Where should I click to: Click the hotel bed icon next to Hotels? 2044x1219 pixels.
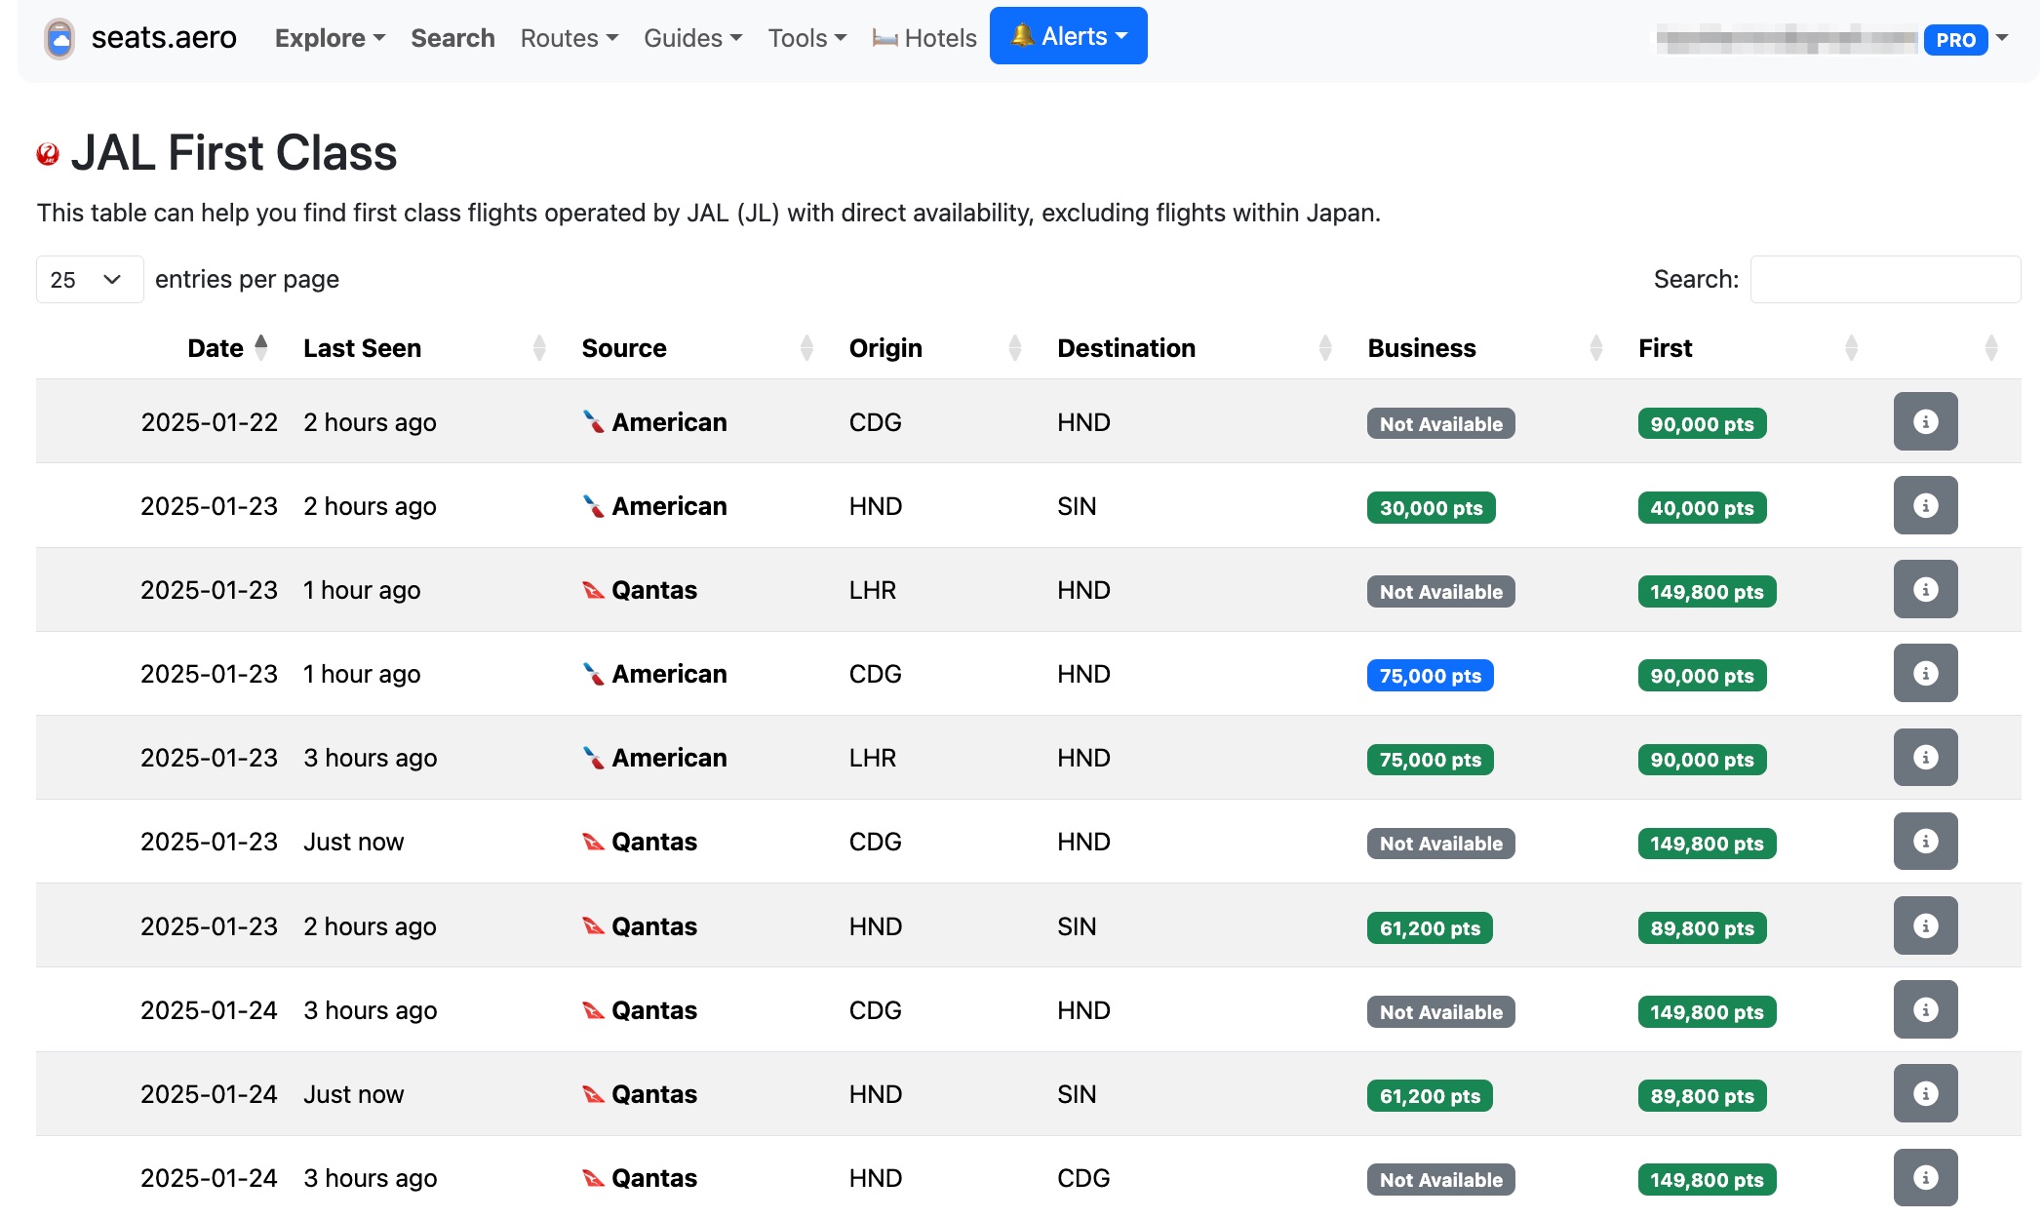[x=884, y=38]
